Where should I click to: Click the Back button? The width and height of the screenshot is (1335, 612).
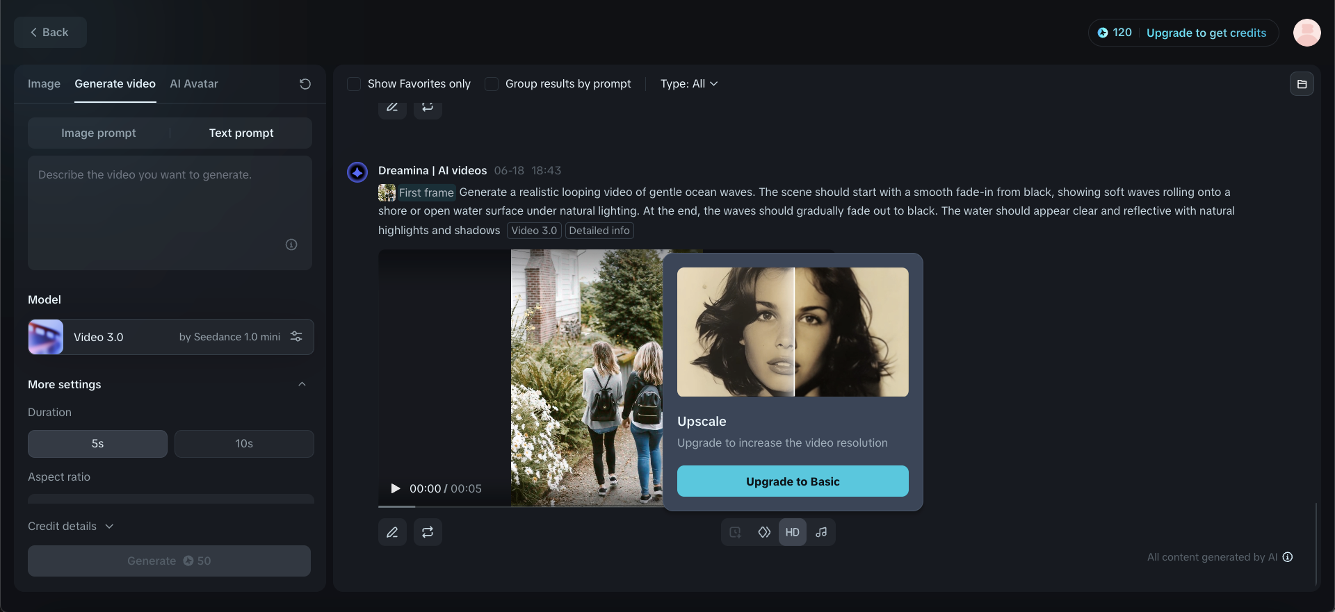pos(50,32)
